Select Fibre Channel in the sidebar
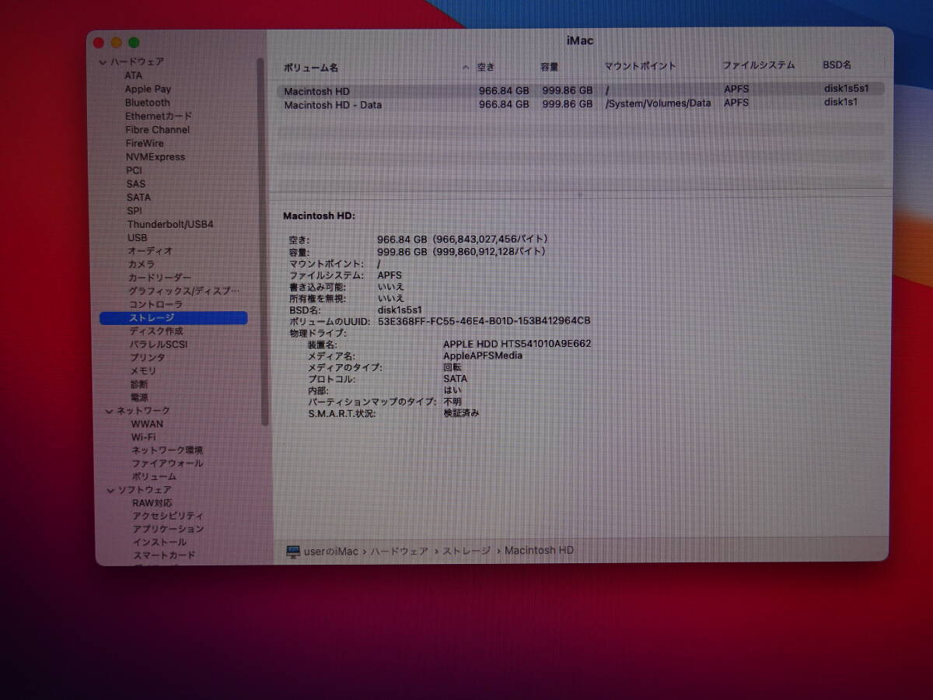933x700 pixels. (157, 129)
